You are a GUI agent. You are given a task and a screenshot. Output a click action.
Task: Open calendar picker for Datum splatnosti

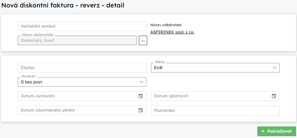point(274,96)
